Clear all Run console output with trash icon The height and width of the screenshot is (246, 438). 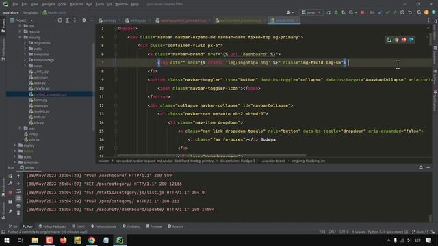point(18,213)
